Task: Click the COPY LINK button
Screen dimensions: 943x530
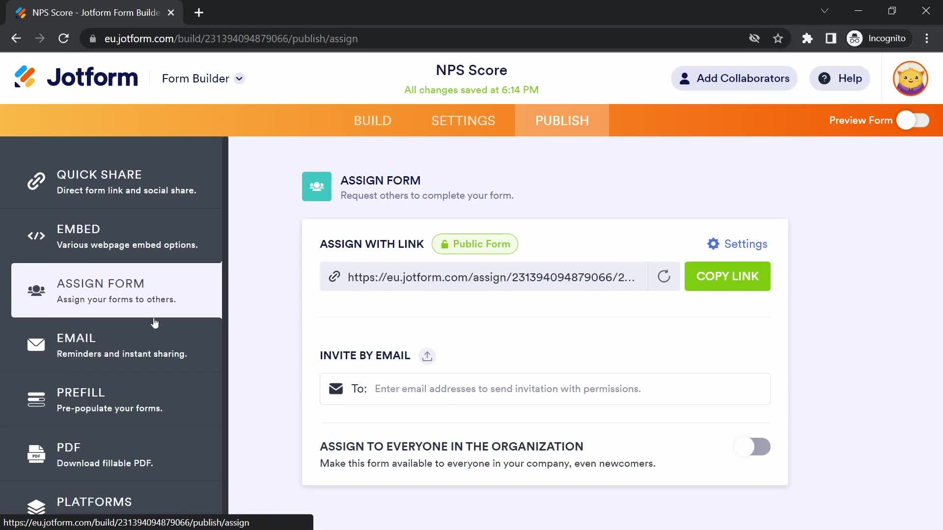Action: coord(727,276)
